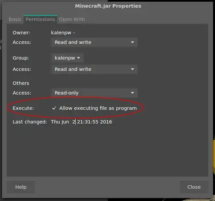
Task: Open the kalenpw group dropdown
Action: [67, 58]
